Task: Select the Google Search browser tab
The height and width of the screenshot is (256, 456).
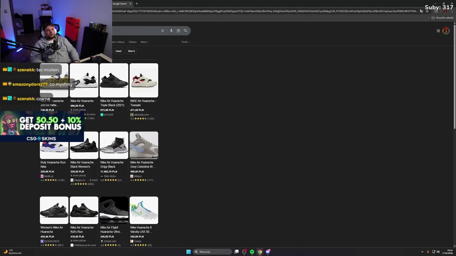Action: click(x=121, y=4)
